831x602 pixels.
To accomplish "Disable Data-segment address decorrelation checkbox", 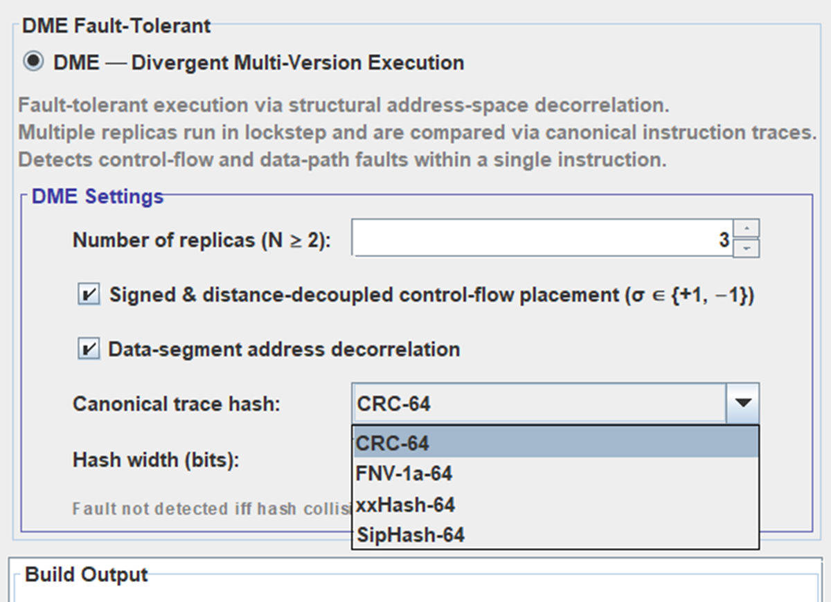I will (89, 349).
